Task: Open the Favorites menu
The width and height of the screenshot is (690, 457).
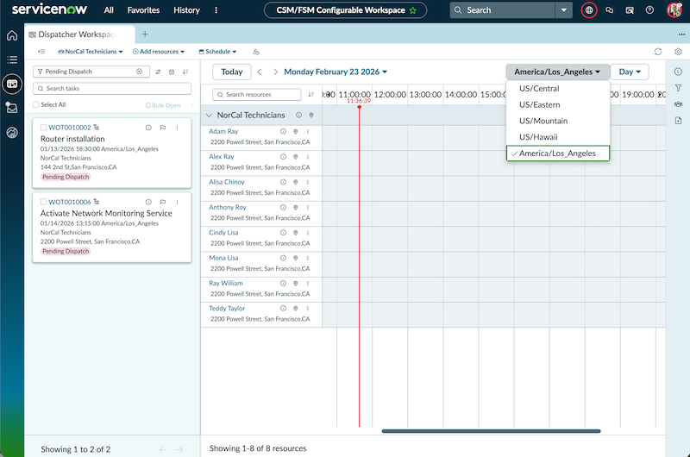Action: (x=143, y=10)
